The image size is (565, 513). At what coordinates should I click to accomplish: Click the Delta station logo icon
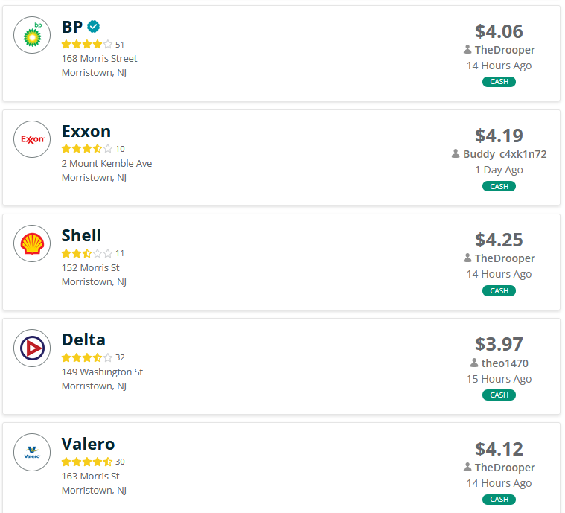32,348
